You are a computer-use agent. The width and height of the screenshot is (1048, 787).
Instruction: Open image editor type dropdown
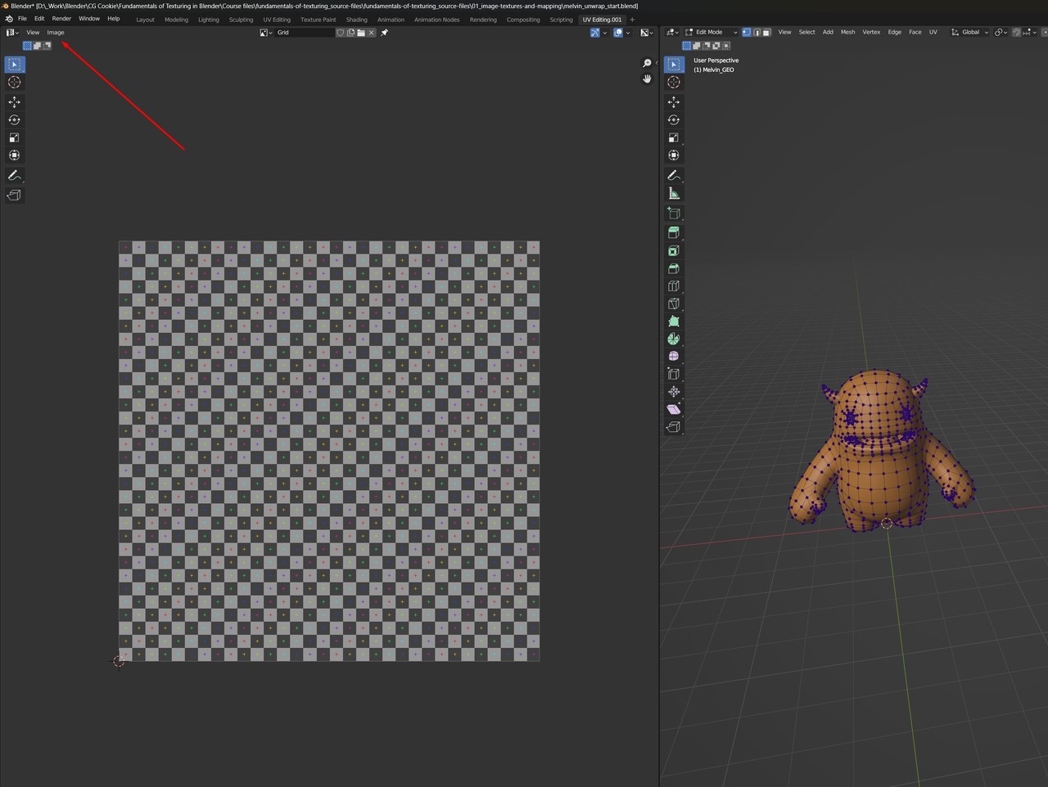click(x=12, y=33)
